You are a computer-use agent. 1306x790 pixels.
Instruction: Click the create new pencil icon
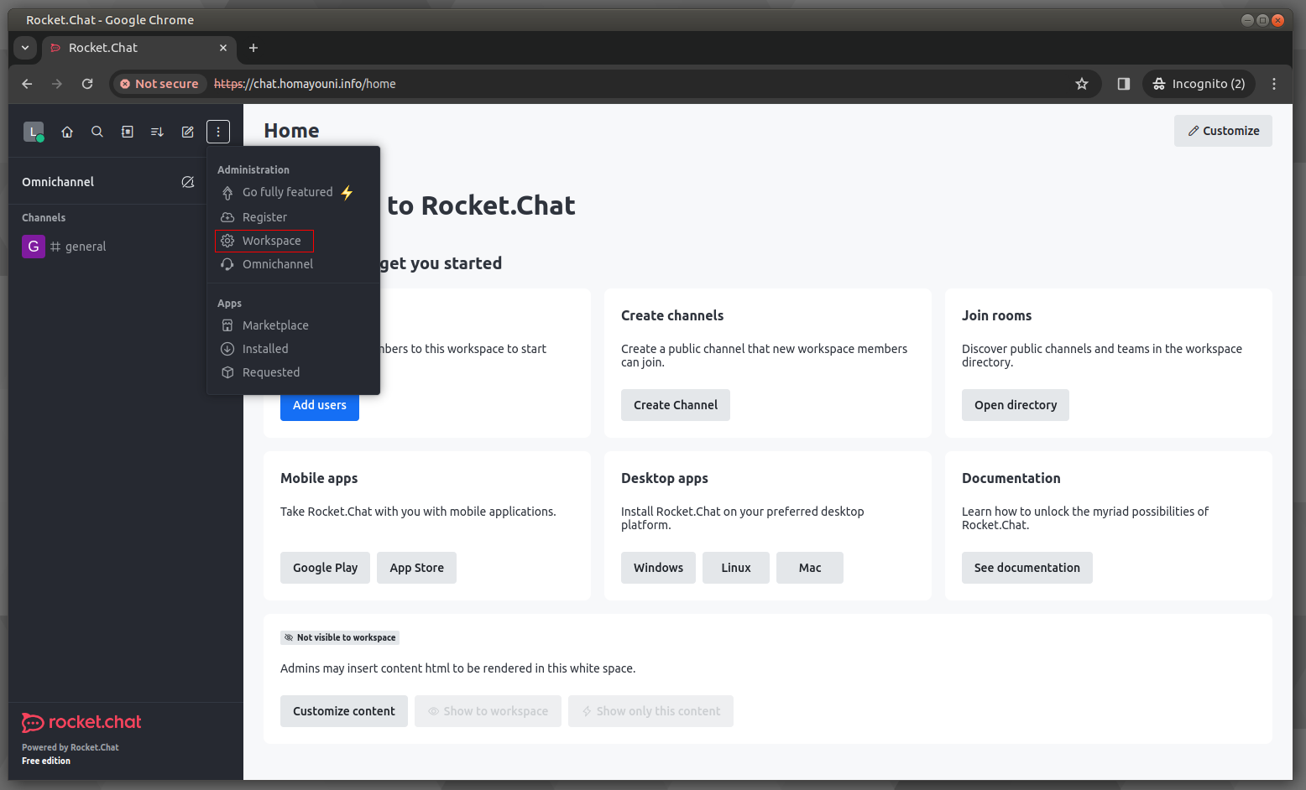[x=188, y=132]
